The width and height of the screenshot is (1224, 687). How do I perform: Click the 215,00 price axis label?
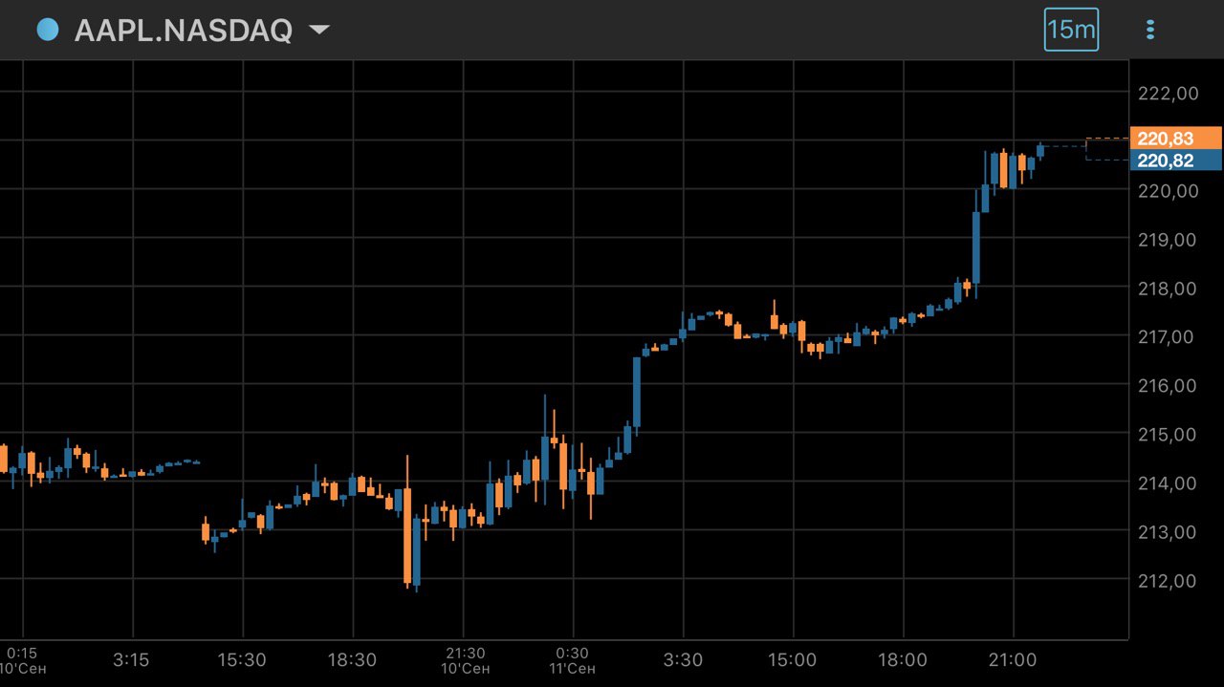(1168, 435)
